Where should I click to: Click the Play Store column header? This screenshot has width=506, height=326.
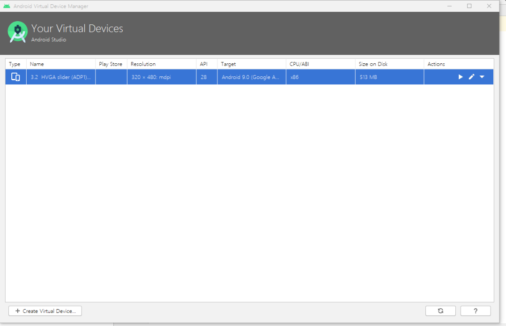pos(111,64)
